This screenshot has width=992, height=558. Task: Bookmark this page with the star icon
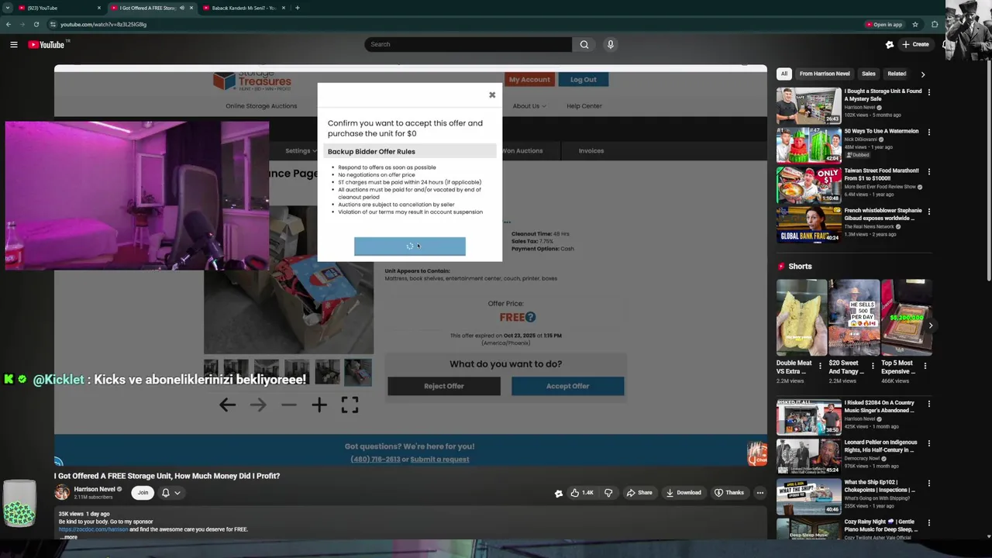pyautogui.click(x=915, y=24)
